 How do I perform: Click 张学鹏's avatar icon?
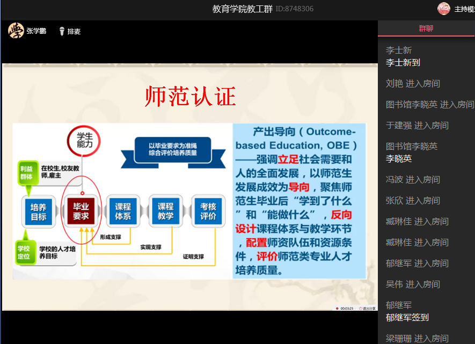click(16, 31)
